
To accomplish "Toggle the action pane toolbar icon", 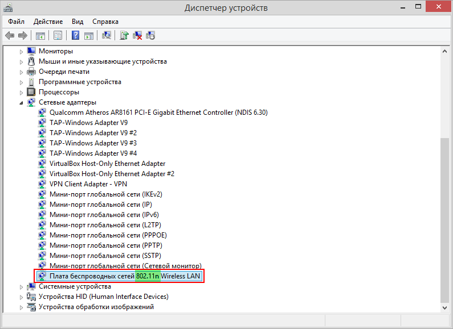I will point(89,36).
